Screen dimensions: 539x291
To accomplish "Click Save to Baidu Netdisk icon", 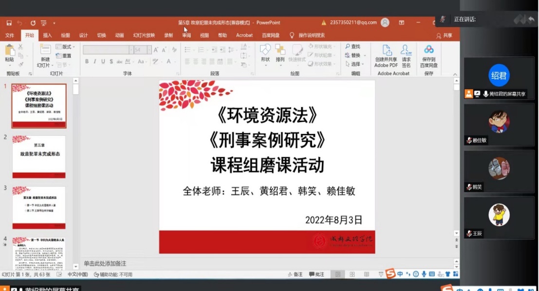I will point(428,51).
